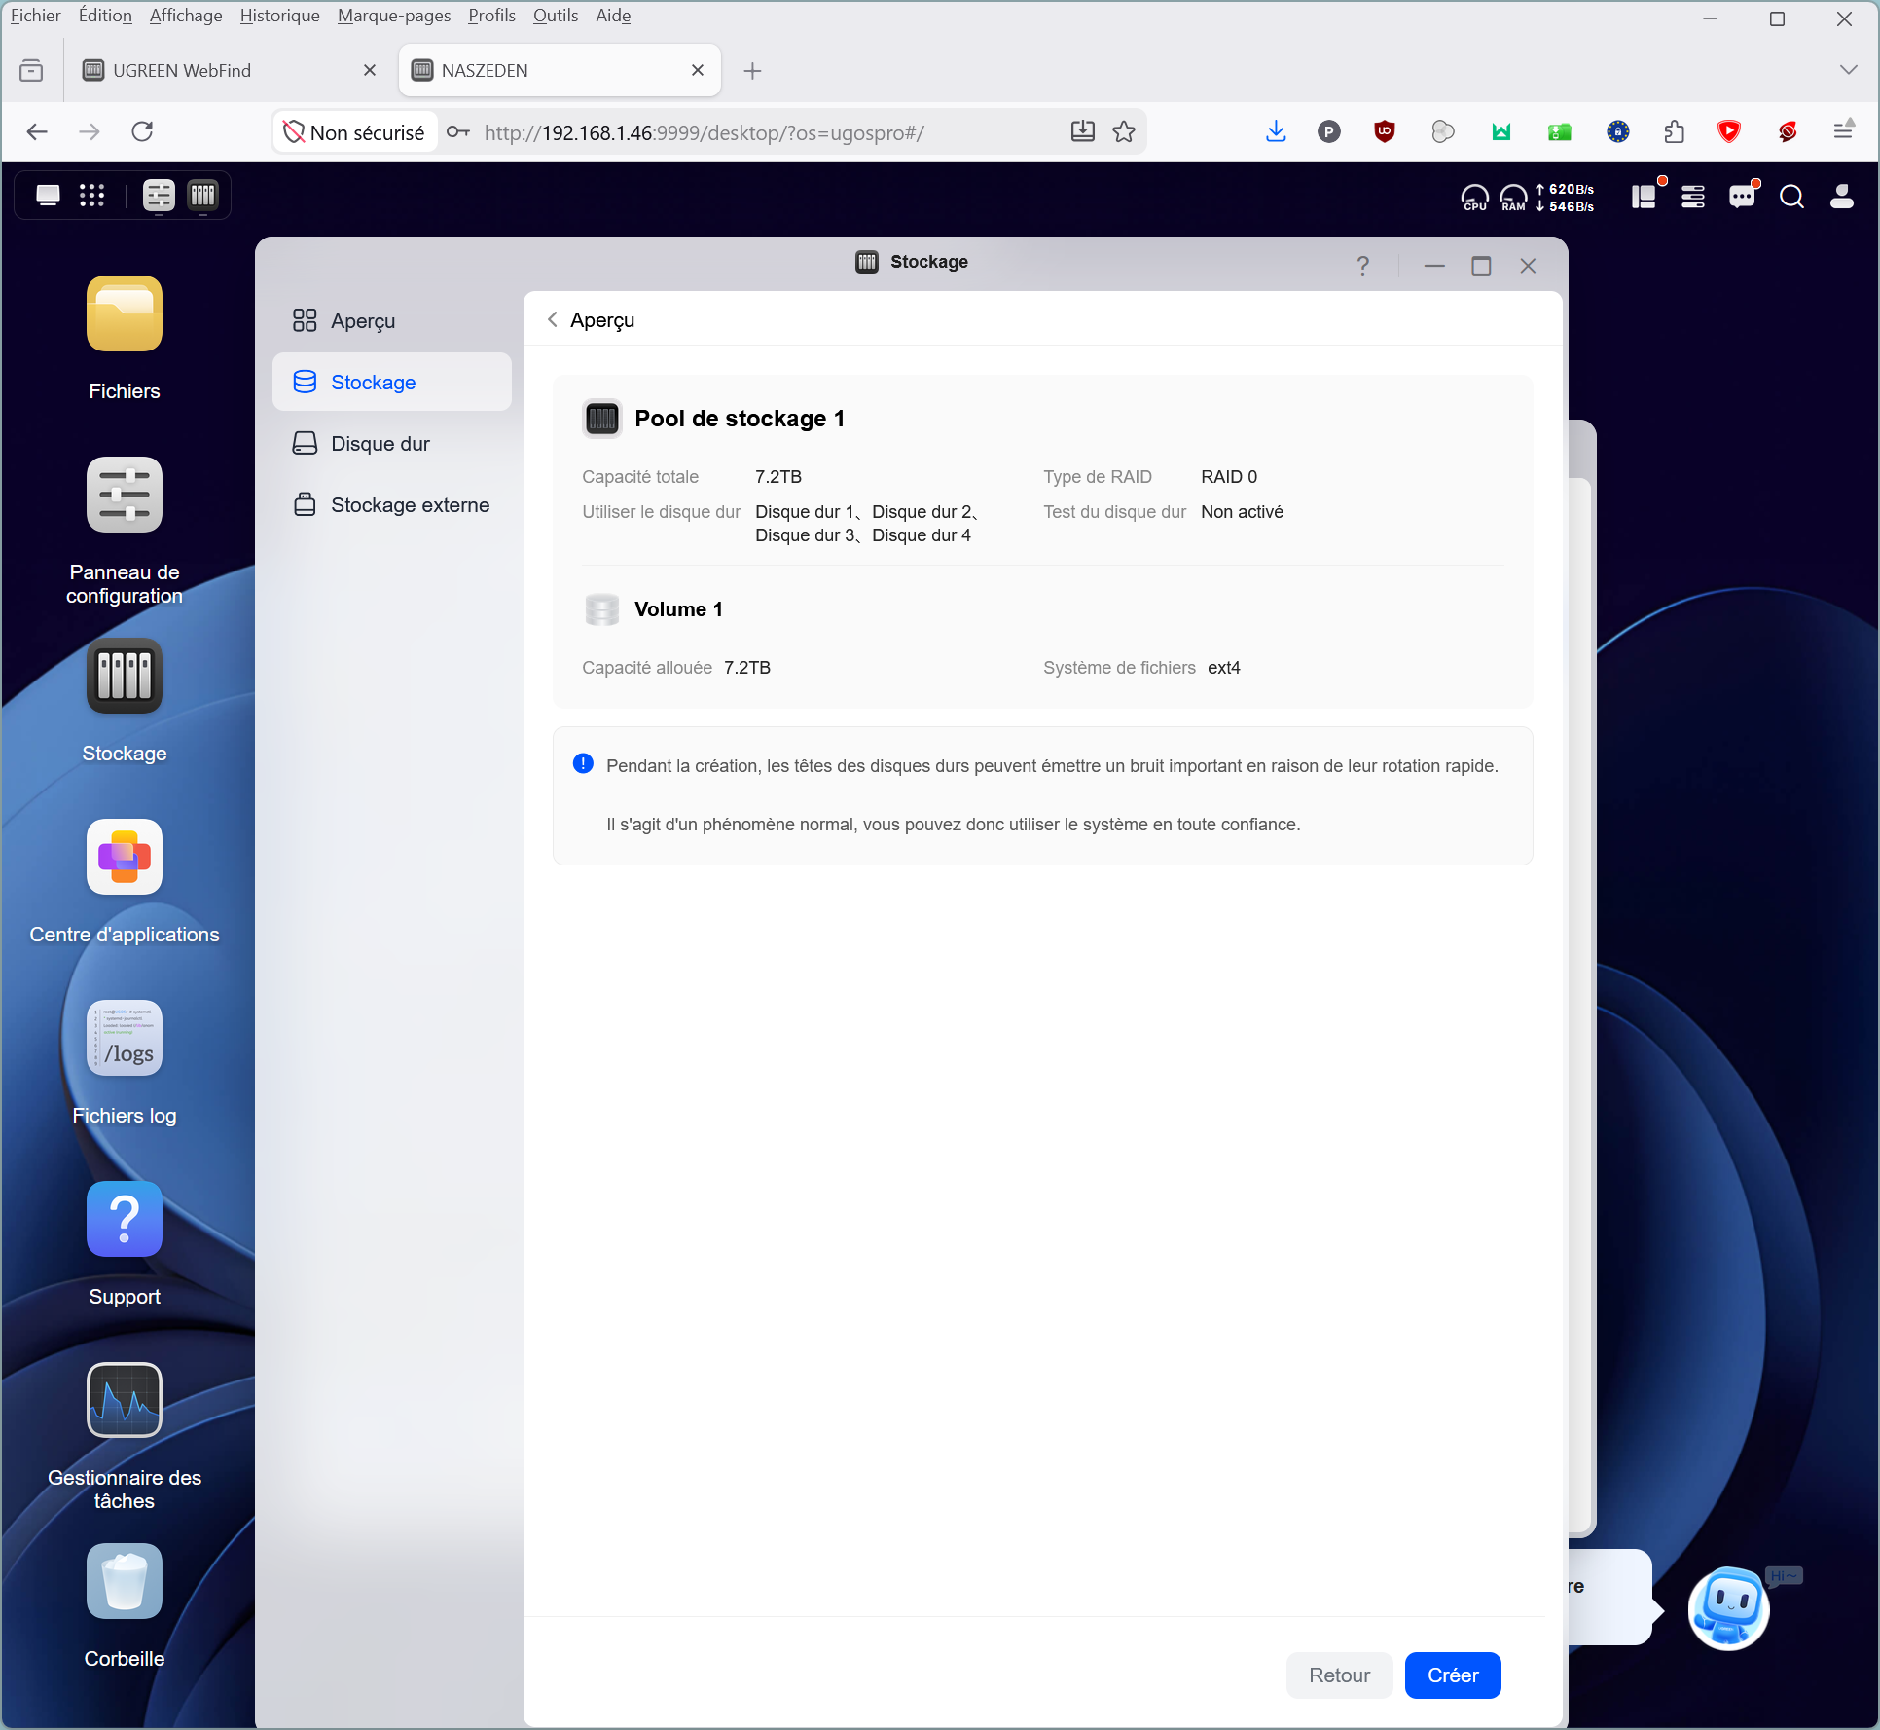Open Gestionnaire des tâches

pos(124,1400)
